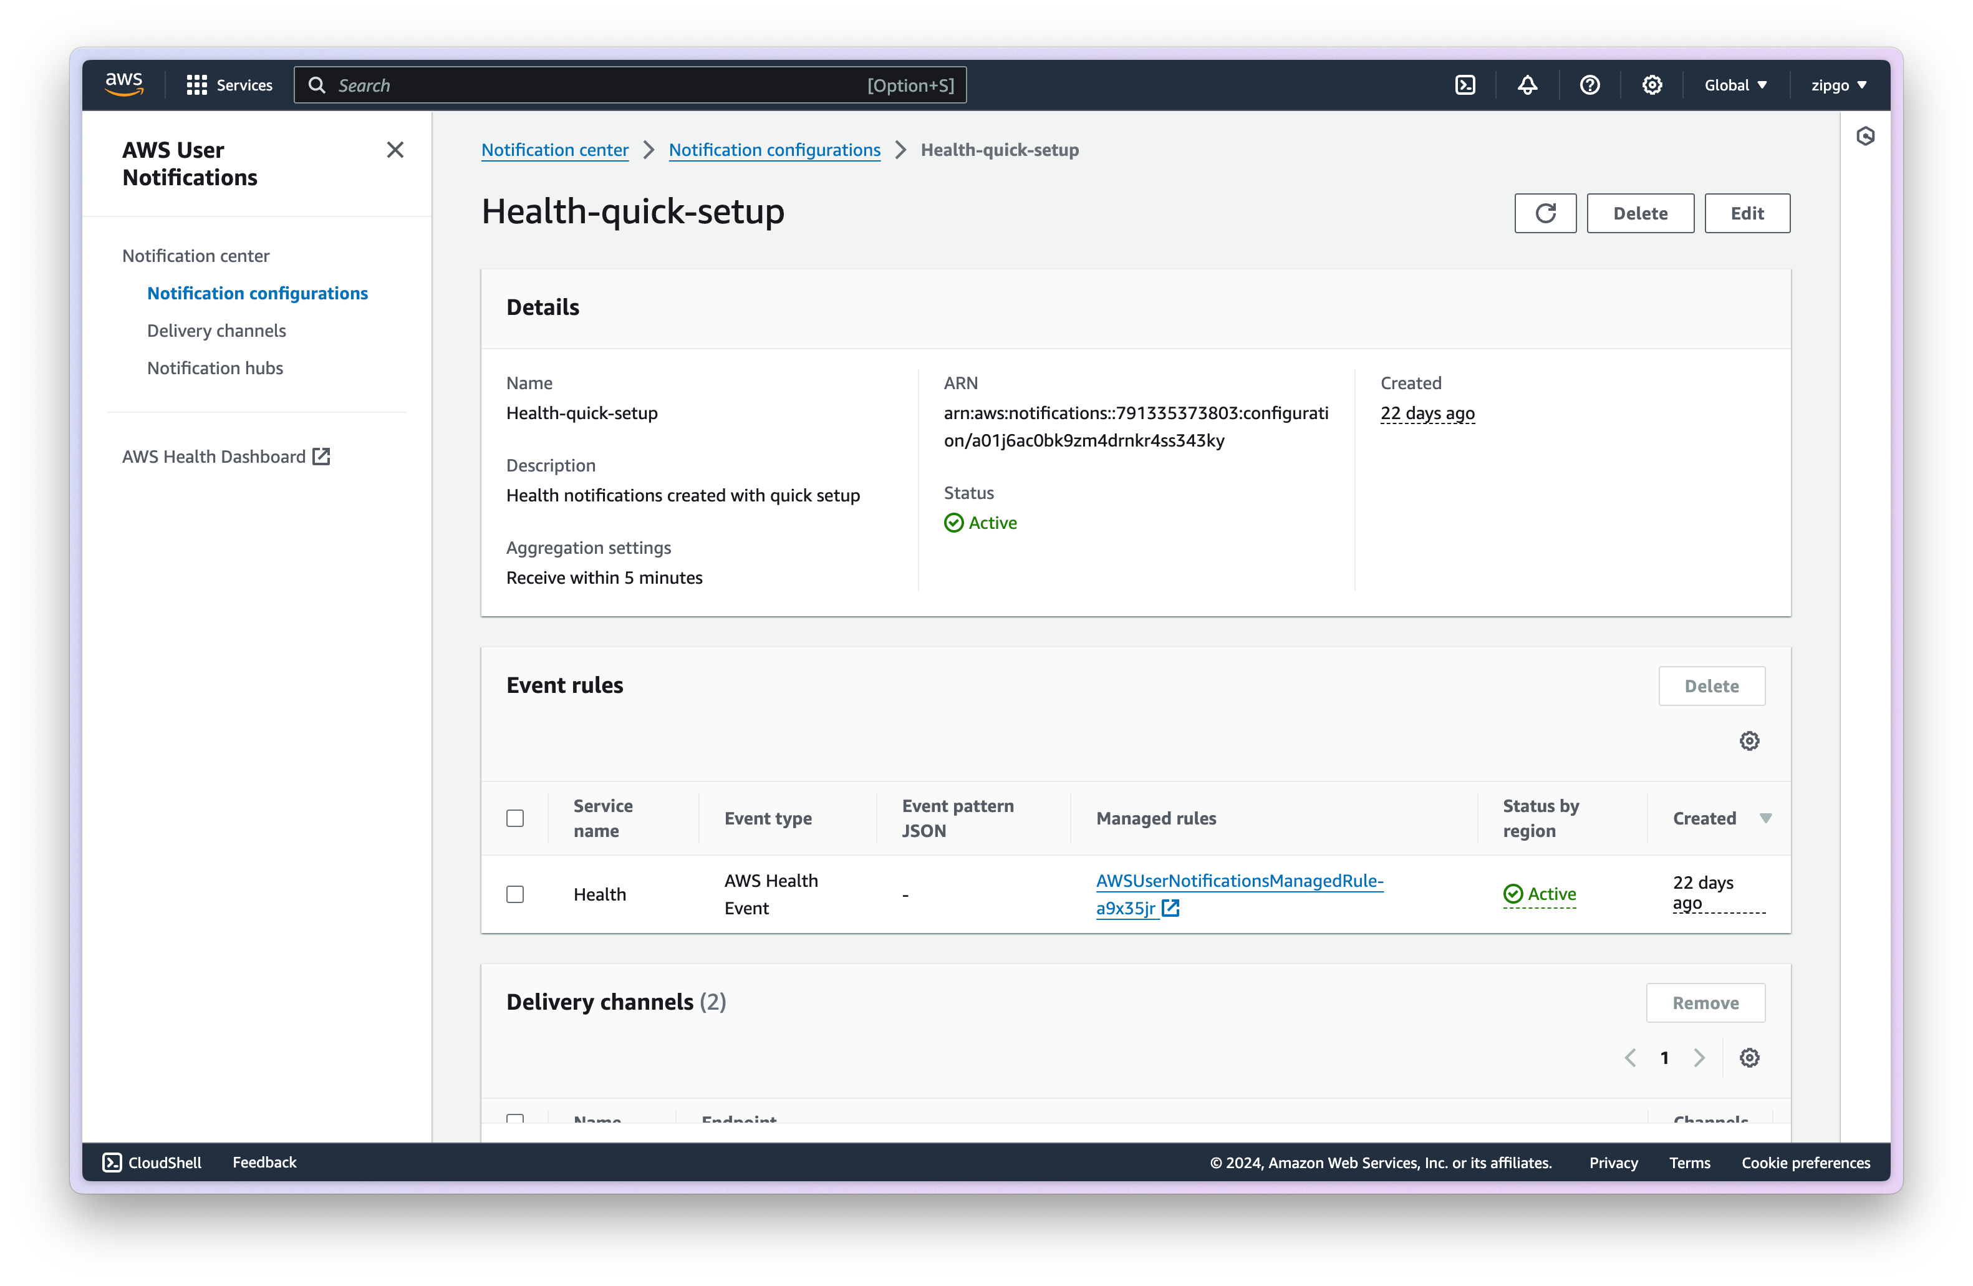Select all Event rules header checkbox
This screenshot has width=1973, height=1286.
515,818
